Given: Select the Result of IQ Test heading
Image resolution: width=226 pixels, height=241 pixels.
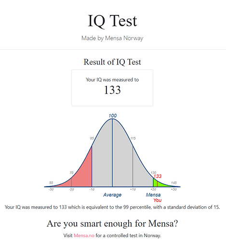Looking at the screenshot, I should (x=112, y=62).
